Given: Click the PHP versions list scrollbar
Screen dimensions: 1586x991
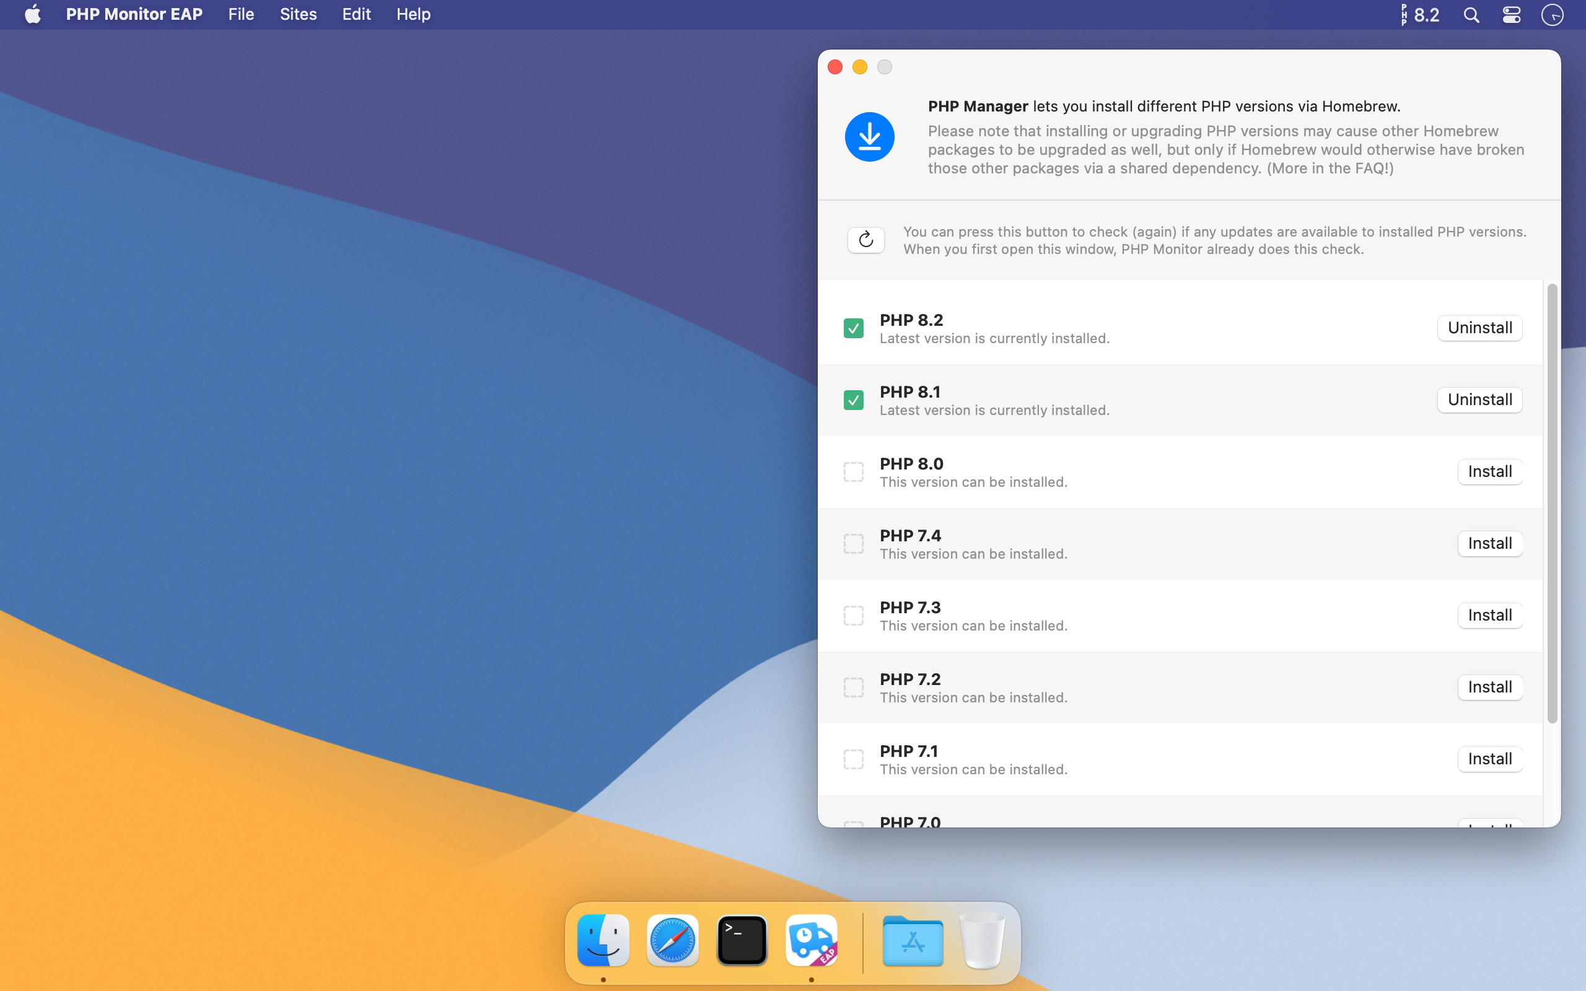Looking at the screenshot, I should coord(1552,504).
